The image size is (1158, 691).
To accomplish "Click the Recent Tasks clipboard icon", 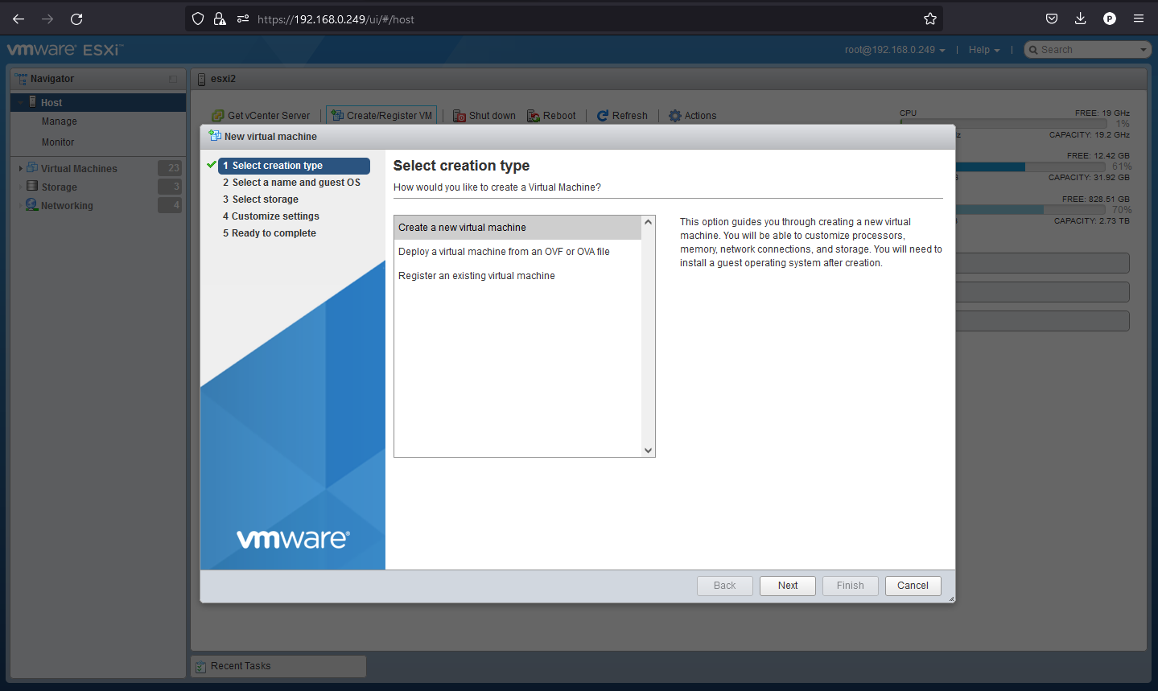I will pyautogui.click(x=201, y=666).
